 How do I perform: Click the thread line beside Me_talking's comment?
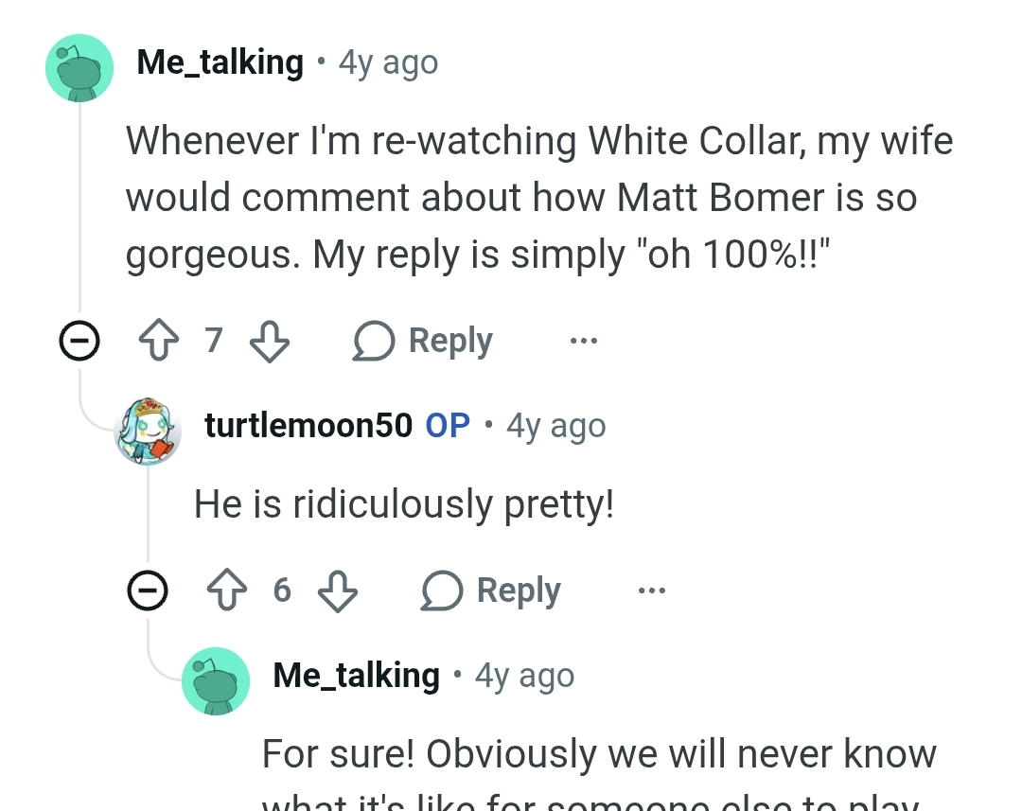pos(79,207)
